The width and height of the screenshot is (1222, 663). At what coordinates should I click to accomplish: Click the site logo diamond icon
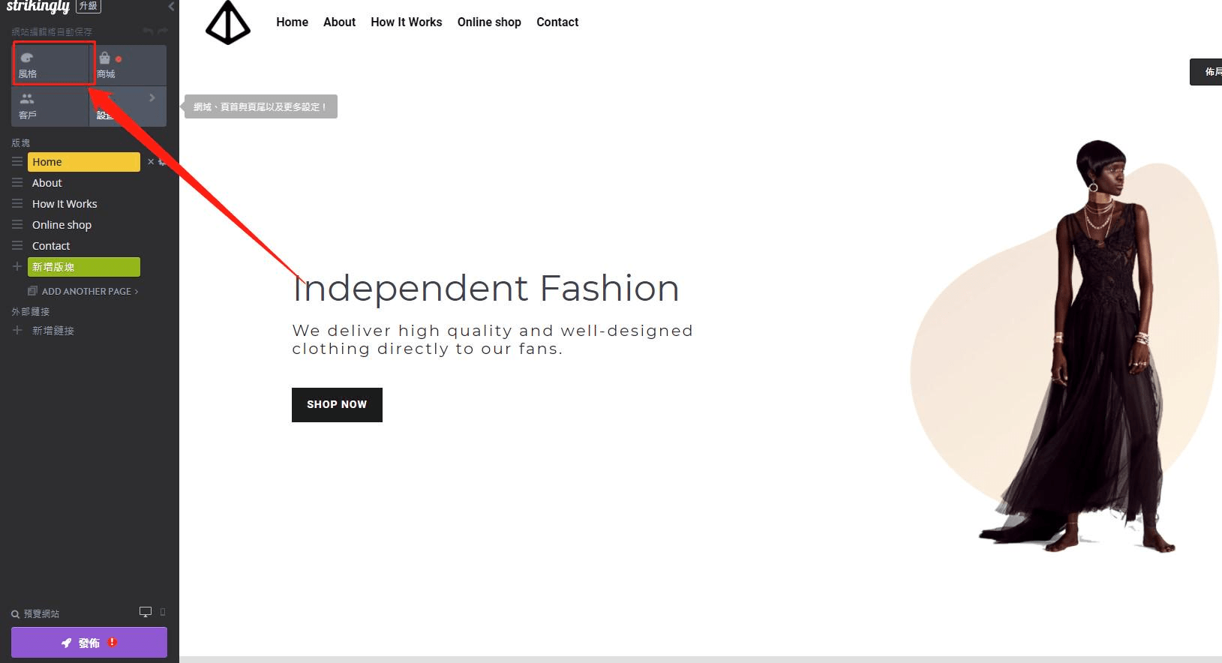(228, 23)
